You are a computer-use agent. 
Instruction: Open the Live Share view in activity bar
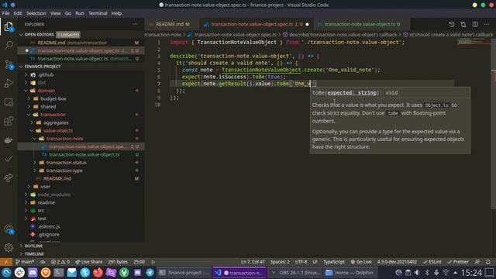click(x=9, y=177)
